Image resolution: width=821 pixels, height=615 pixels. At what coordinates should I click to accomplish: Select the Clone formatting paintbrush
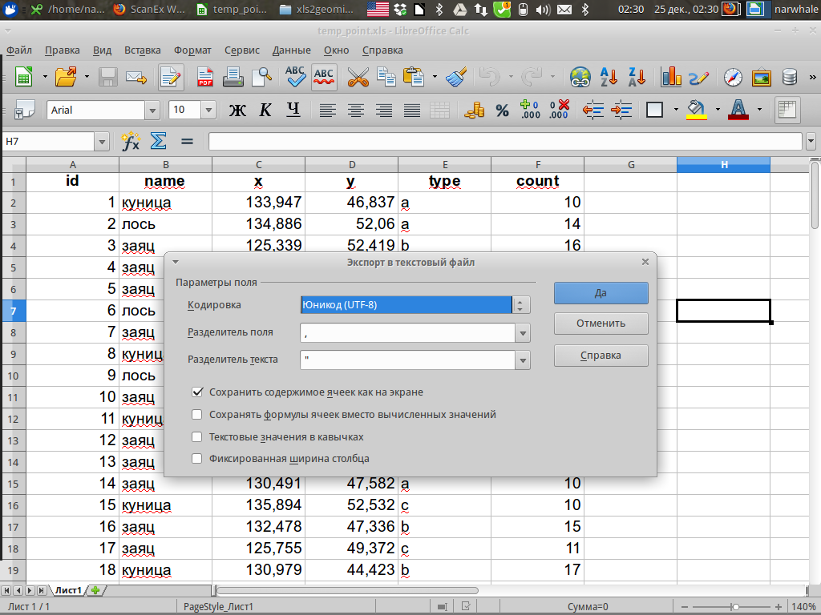[456, 78]
